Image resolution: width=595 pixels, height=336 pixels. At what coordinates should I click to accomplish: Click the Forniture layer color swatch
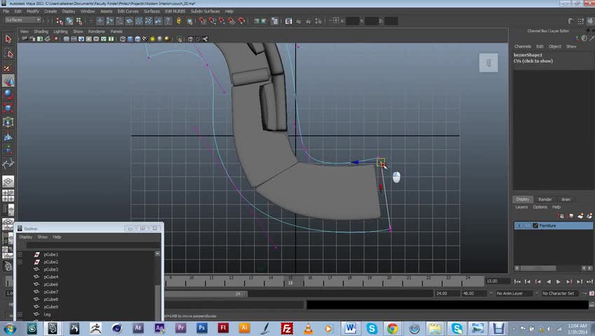click(535, 225)
